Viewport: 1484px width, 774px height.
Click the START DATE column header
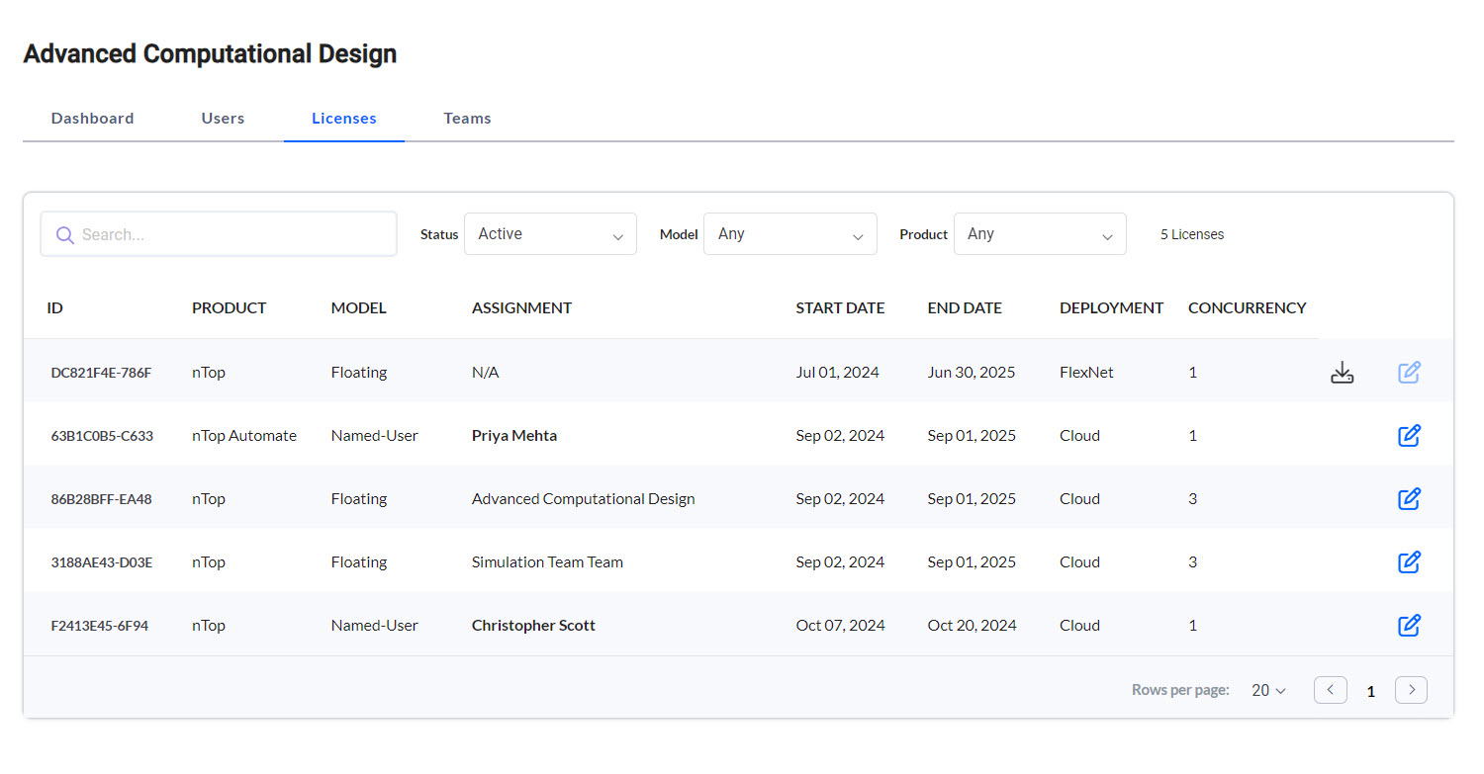coord(840,308)
